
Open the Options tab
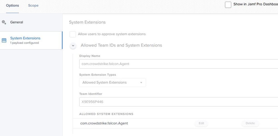point(13,6)
